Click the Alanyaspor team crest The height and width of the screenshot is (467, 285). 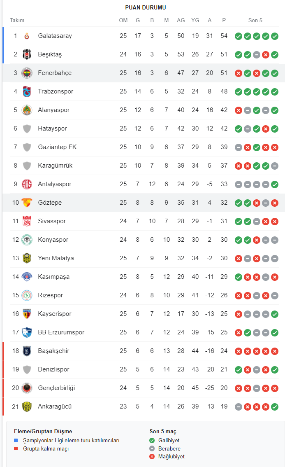[x=27, y=110]
